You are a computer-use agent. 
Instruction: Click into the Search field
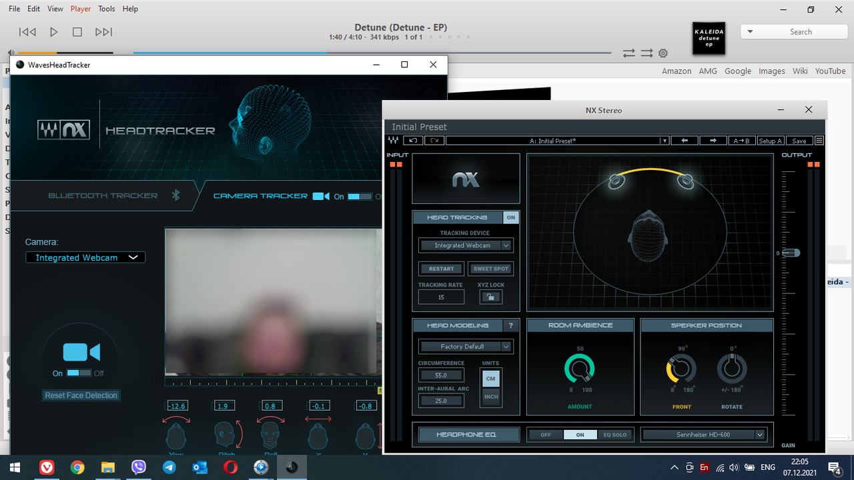[x=801, y=32]
